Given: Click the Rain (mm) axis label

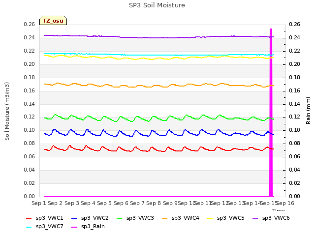Looking at the screenshot, I should click(x=308, y=110).
